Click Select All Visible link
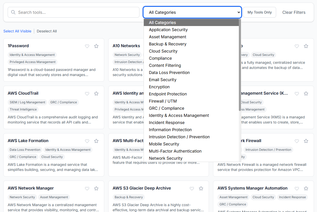Screen dimensions: 317x212 tap(17, 31)
